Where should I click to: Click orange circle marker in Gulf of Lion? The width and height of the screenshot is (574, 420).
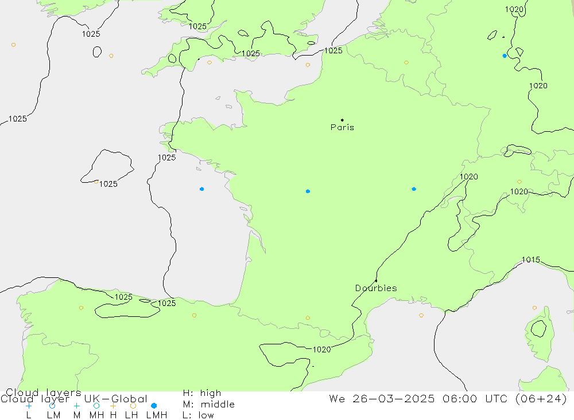pos(421,316)
